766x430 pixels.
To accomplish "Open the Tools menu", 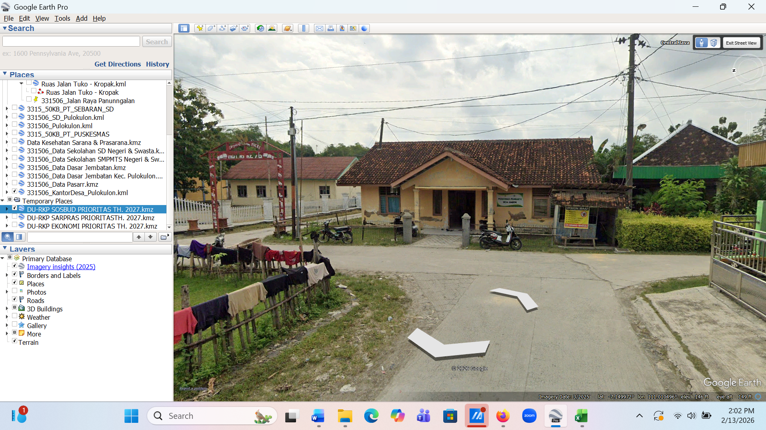I will coord(62,18).
